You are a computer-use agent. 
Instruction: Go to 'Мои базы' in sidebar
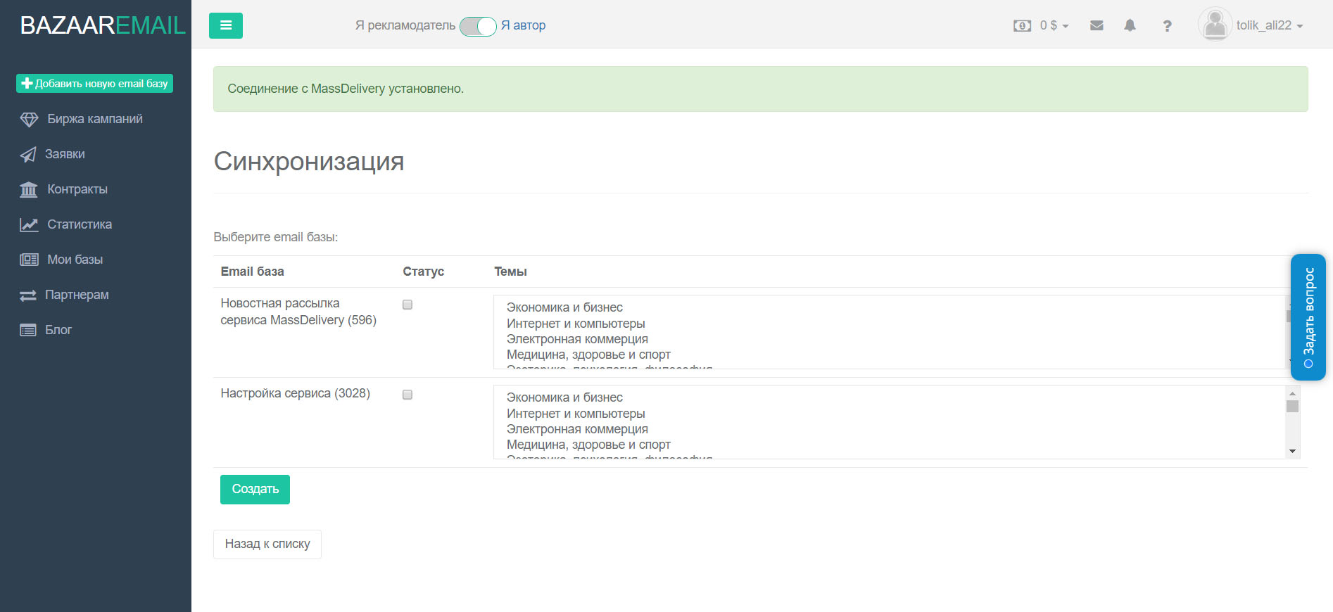[75, 260]
